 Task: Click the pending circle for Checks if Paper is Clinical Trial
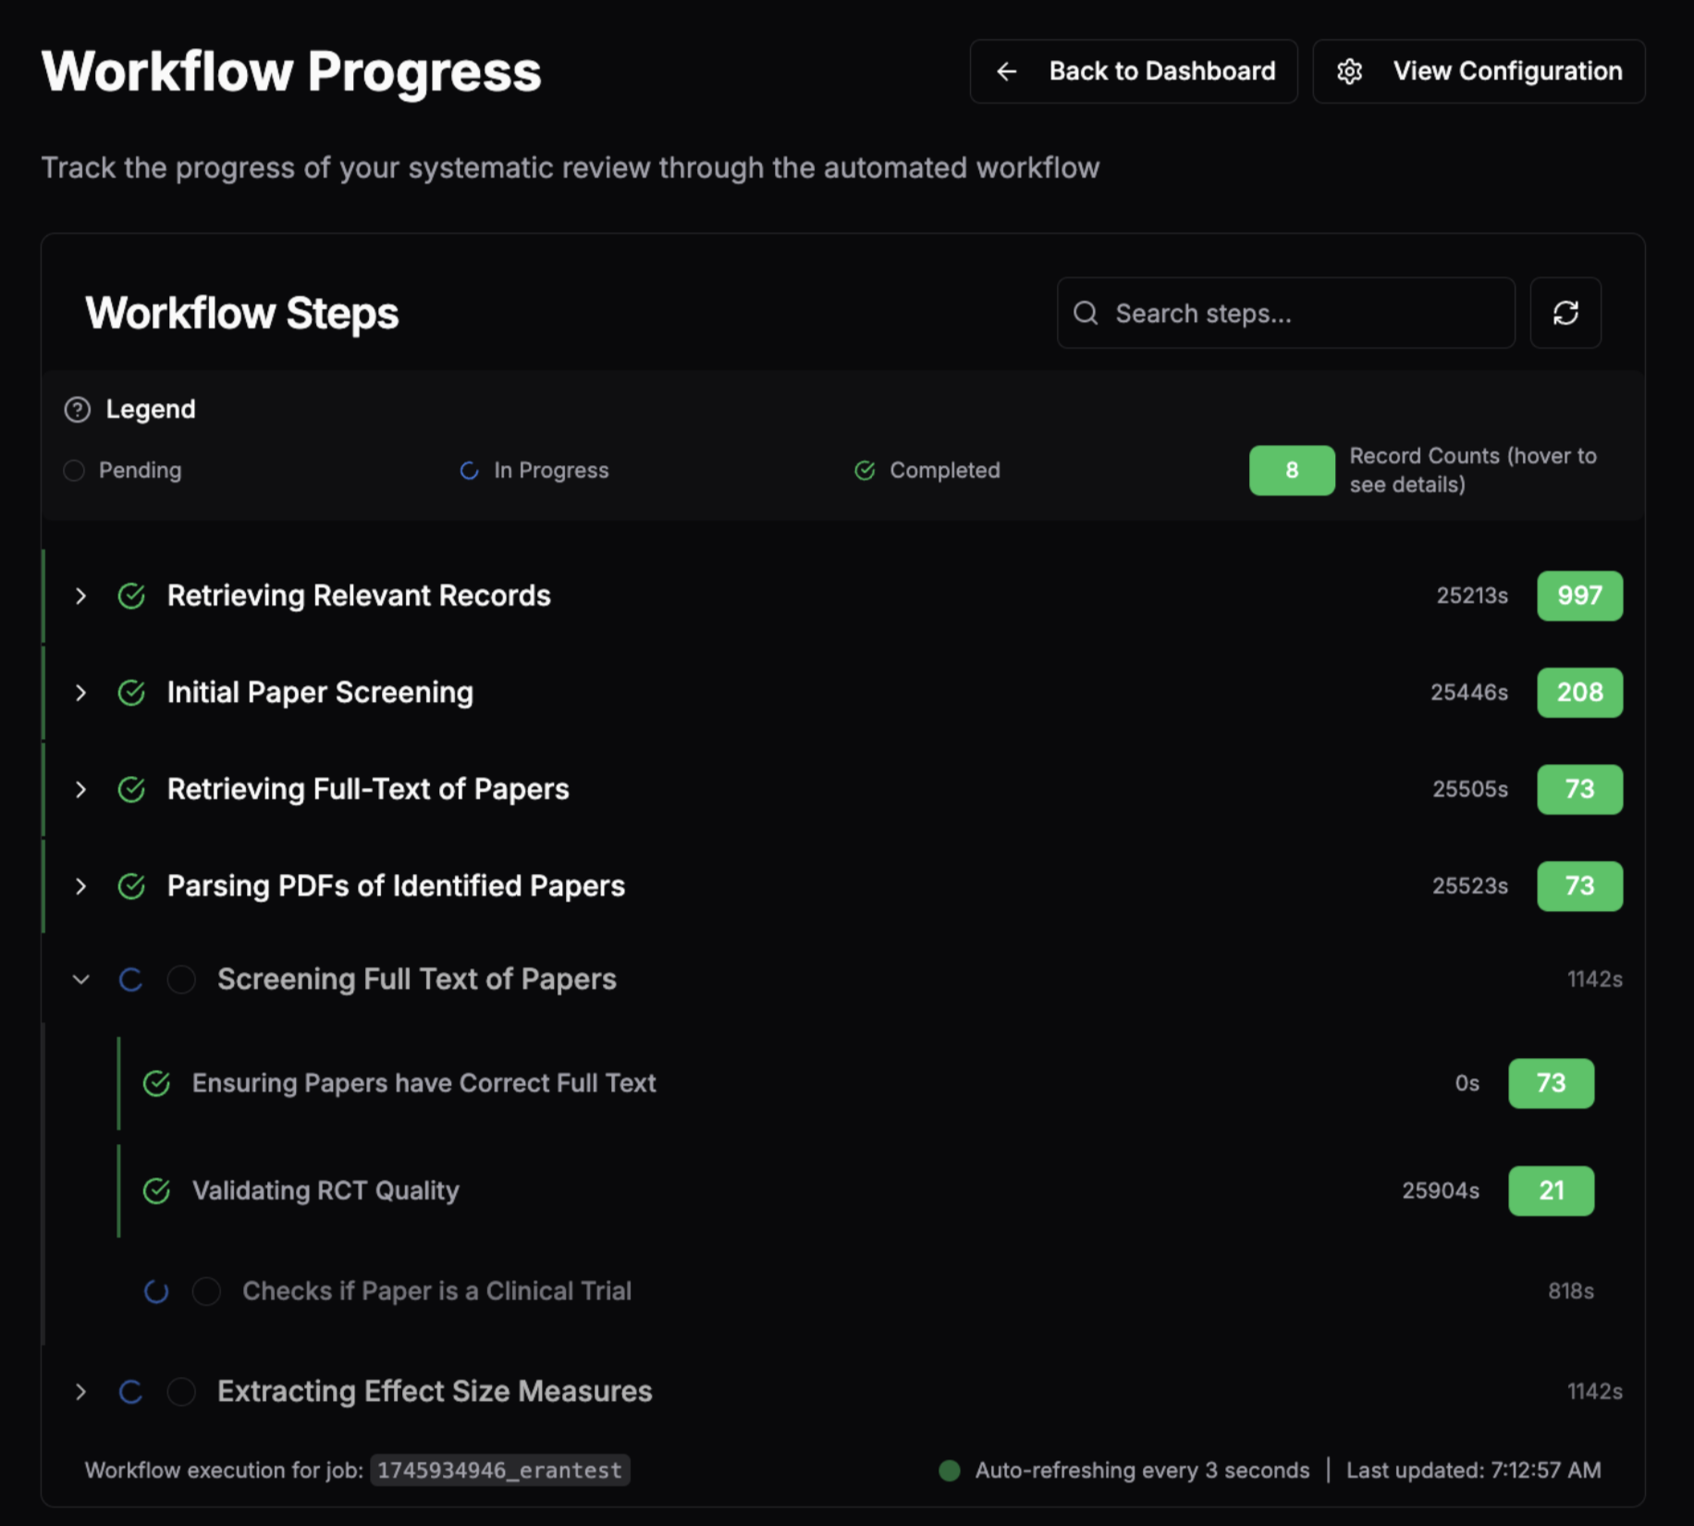(206, 1291)
